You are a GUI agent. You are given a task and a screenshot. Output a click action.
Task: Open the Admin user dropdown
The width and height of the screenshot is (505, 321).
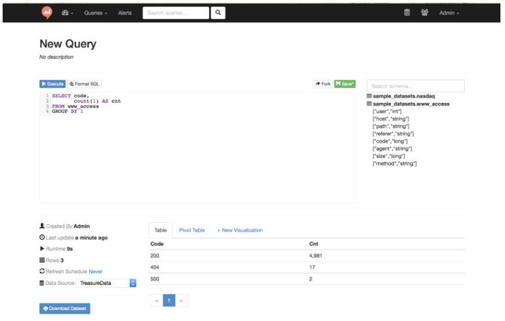[450, 12]
